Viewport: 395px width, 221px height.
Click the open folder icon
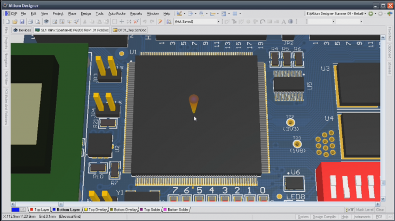tap(14, 22)
